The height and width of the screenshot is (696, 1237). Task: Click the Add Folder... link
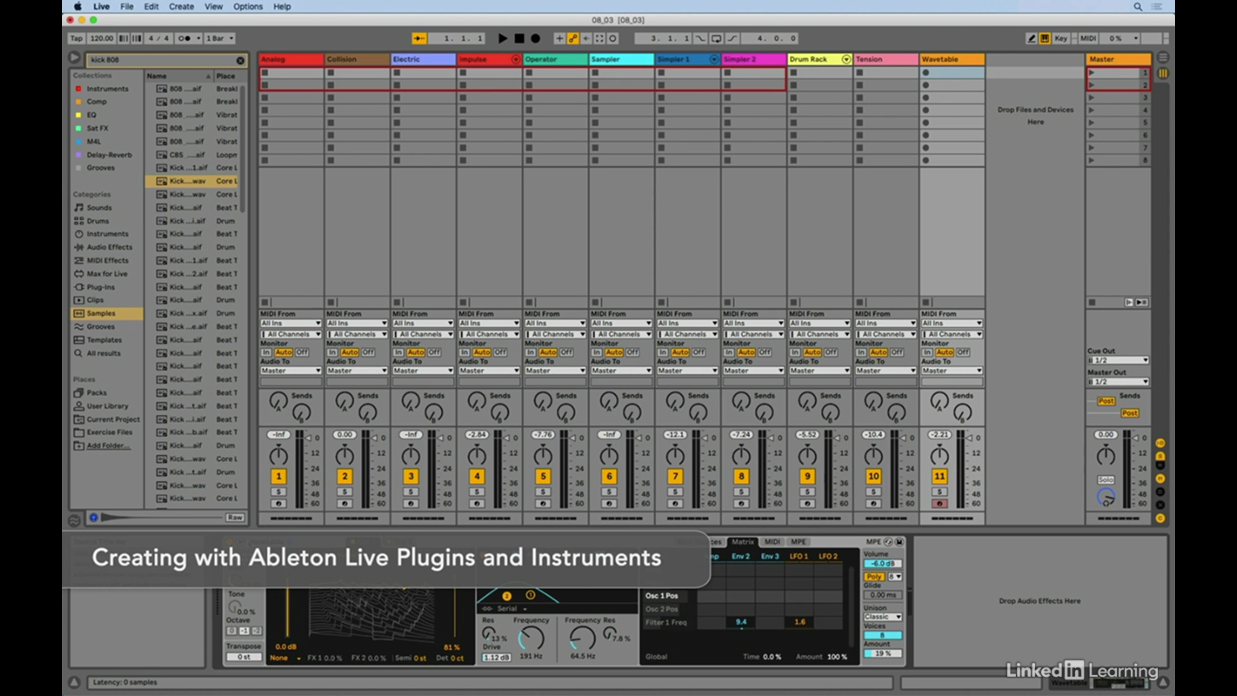tap(108, 446)
